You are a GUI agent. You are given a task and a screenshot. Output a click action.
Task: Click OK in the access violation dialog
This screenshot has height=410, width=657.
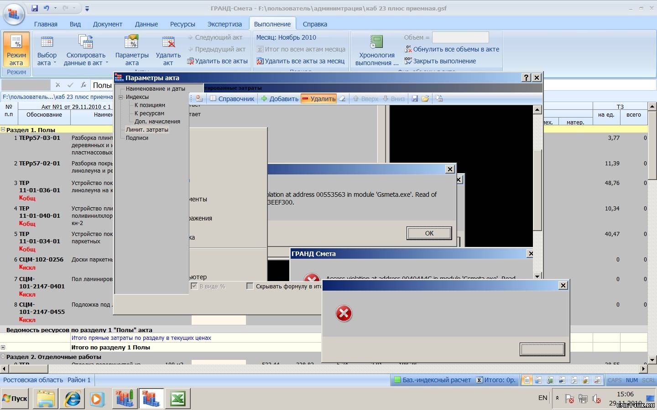pos(429,233)
